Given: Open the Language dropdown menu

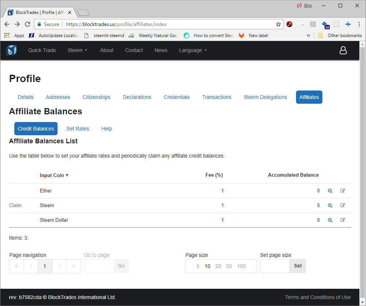Looking at the screenshot, I should [193, 50].
